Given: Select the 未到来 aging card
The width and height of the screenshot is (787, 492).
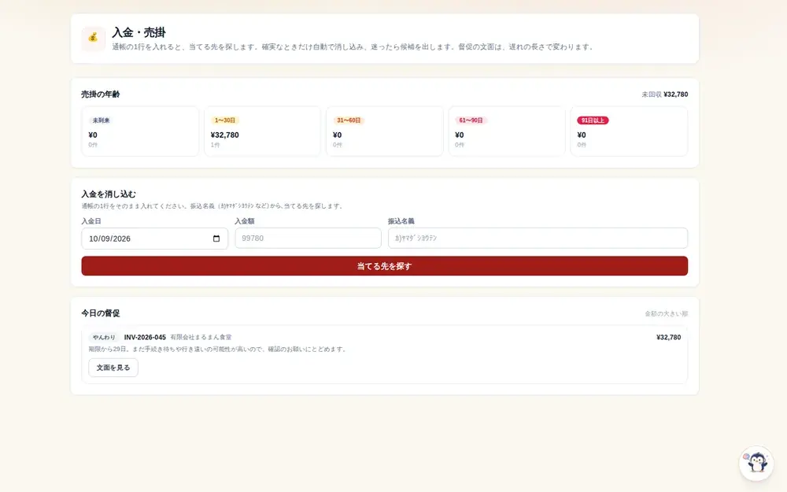Looking at the screenshot, I should coord(140,131).
